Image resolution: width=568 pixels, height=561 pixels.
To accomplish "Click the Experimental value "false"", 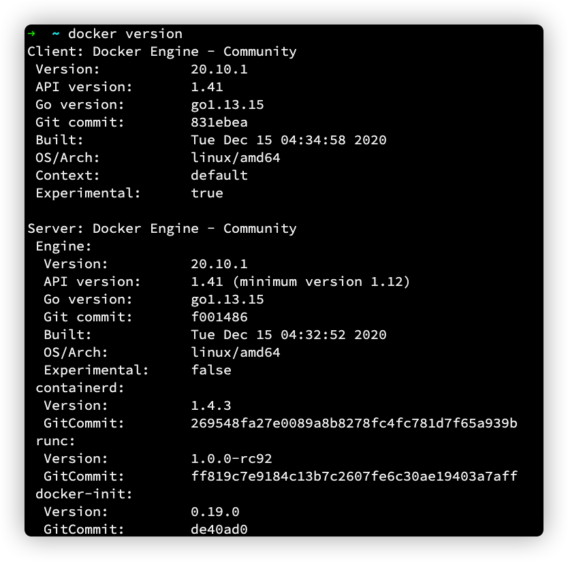I will click(x=211, y=370).
